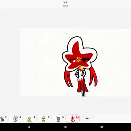131x131 pixels.
Task: Open frame thumbnail number 2
Action: click(4, 118)
